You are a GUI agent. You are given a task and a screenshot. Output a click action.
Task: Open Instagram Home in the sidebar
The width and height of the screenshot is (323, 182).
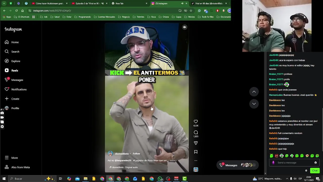pos(12,42)
